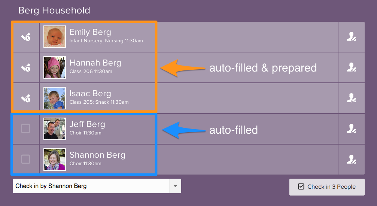Click Emily Berg's baby photo thumbnail

[x=55, y=37]
